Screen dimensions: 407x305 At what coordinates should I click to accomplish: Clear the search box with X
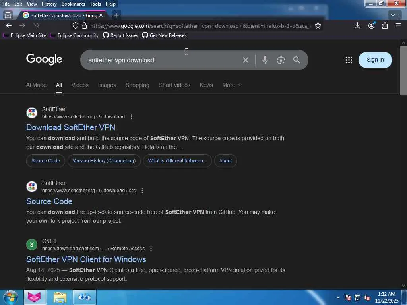tap(245, 60)
